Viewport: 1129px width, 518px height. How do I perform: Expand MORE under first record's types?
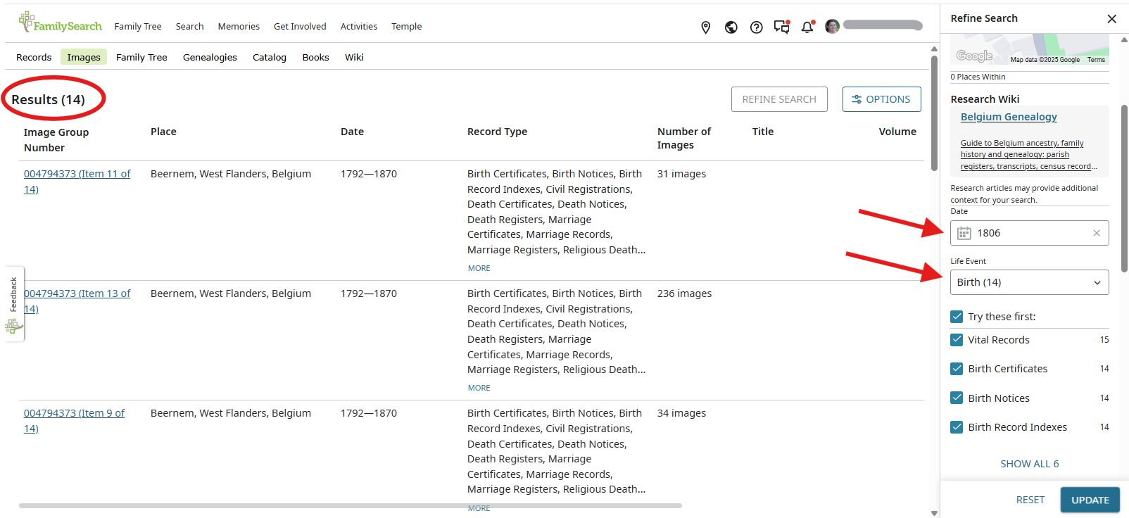(x=479, y=268)
